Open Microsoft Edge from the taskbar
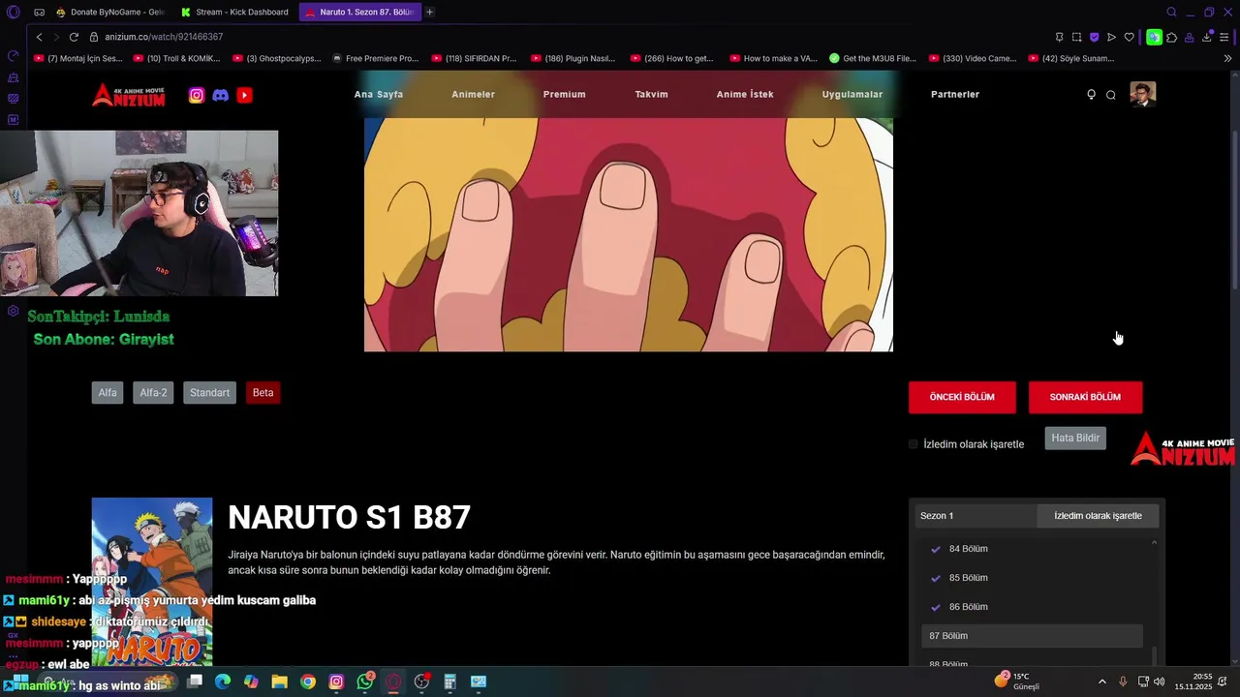Screen dimensions: 1240x697 (223, 682)
